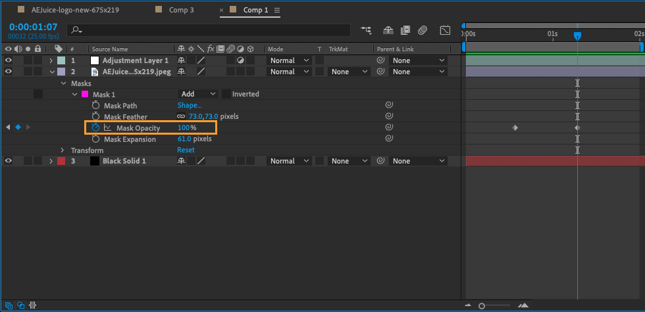The width and height of the screenshot is (645, 312).
Task: Enable the Inverted checkbox for Mask 1
Action: point(226,94)
